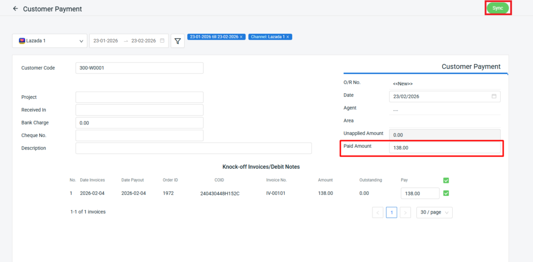
Task: Open the calendar icon in date range
Action: coord(162,41)
